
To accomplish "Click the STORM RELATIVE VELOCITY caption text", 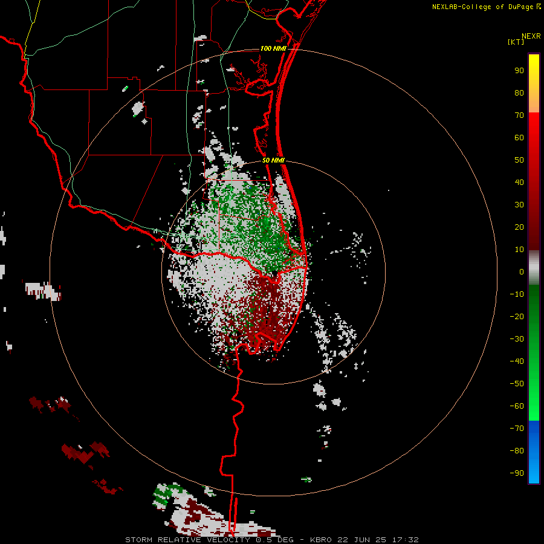I will click(187, 540).
